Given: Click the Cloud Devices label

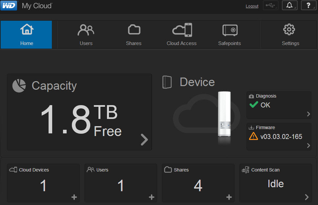Looking at the screenshot, I should tap(34, 170).
